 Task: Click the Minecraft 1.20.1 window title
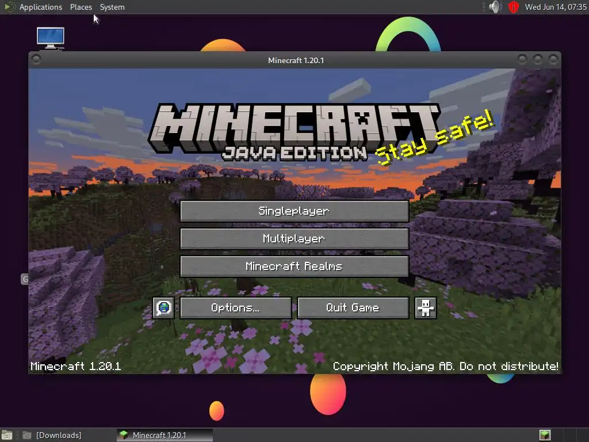(296, 60)
